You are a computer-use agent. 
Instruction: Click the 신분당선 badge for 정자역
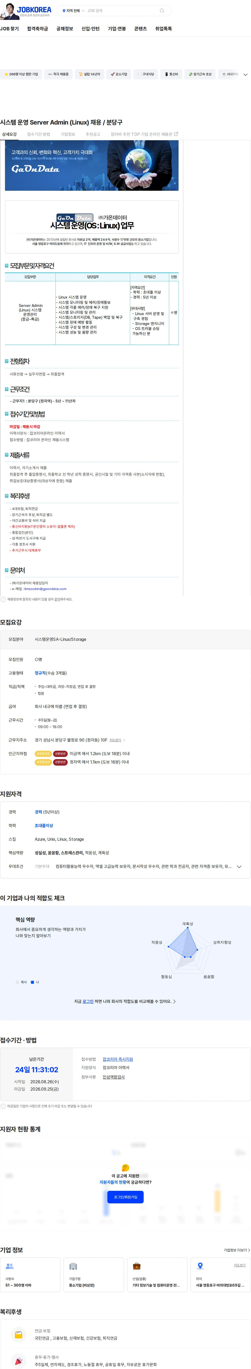[x=60, y=762]
